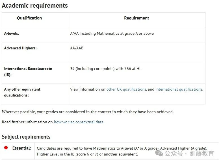This screenshot has width=221, height=162.
Task: Click the 'Candidates are required' essential description text
Action: [122, 151]
